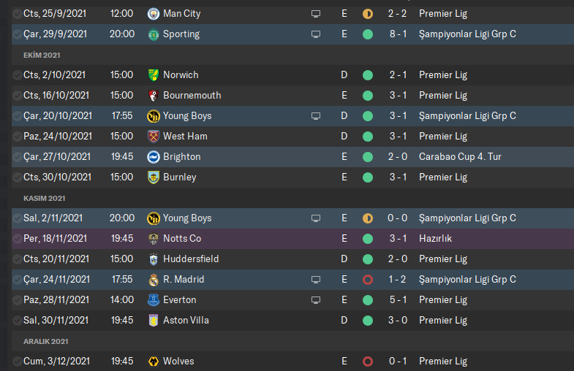This screenshot has width=574, height=371.
Task: Click the TV icon on the R. Madrid row
Action: point(316,280)
